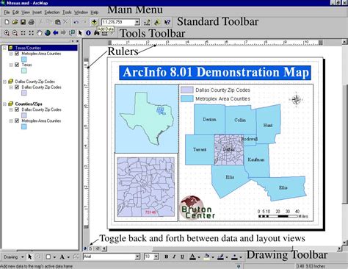Select the Pan hand tool
This screenshot has width=348, height=269.
39,33
